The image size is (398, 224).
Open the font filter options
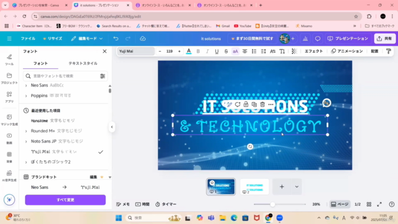pyautogui.click(x=103, y=76)
